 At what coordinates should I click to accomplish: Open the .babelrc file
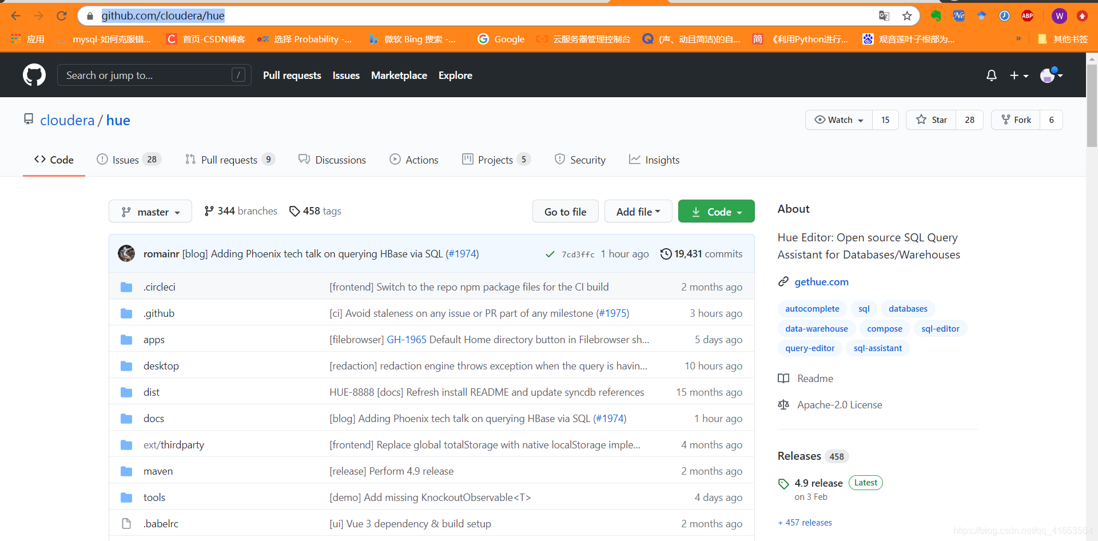[x=161, y=524]
